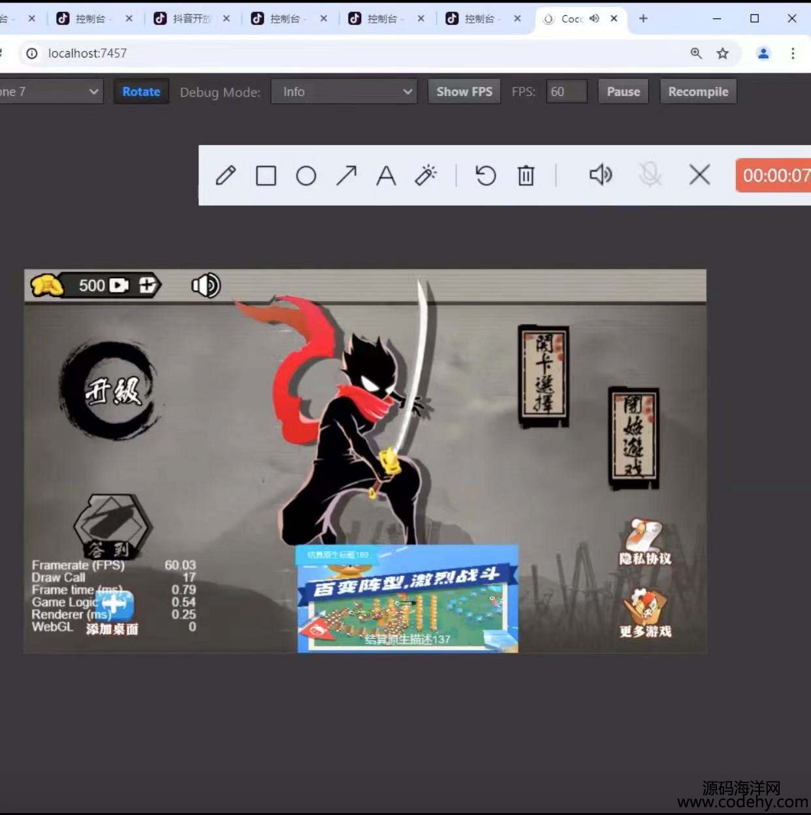Open the privacy agreement icon
811x815 pixels.
coord(645,542)
